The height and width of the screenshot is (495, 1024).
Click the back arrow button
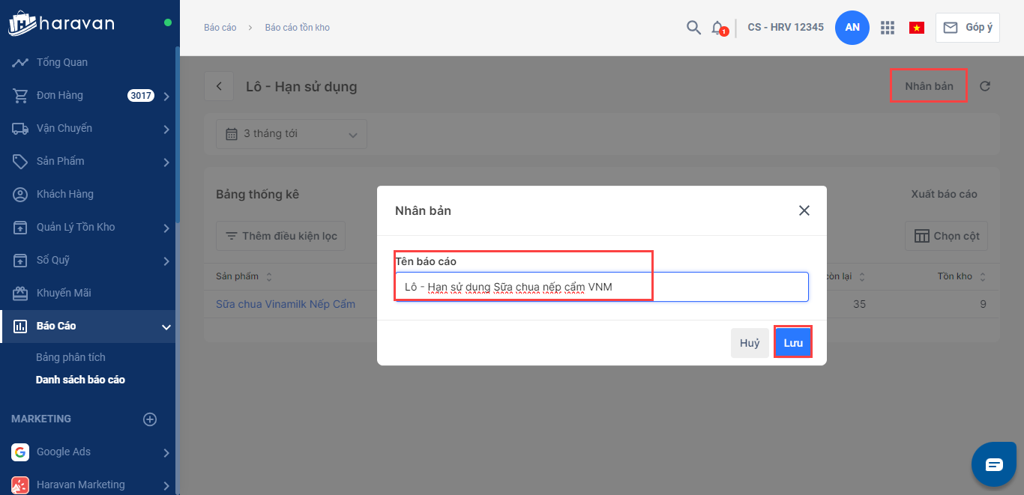pyautogui.click(x=219, y=86)
